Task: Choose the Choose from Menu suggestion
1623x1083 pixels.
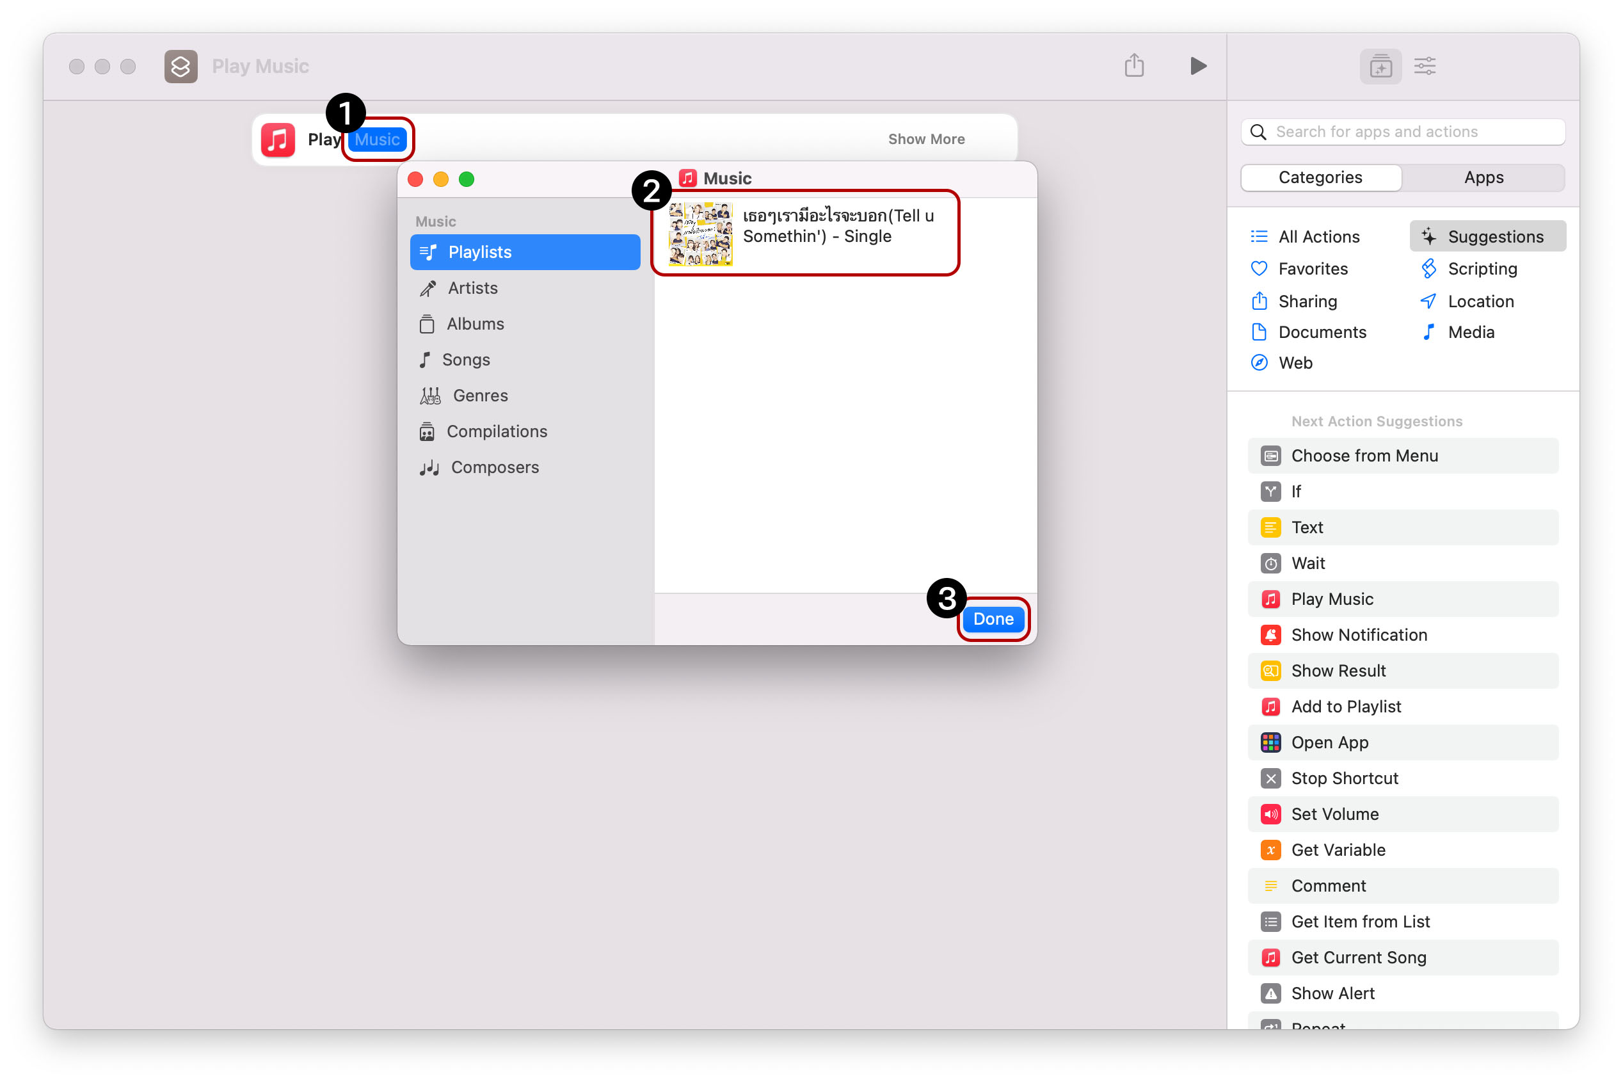Action: click(x=1364, y=456)
